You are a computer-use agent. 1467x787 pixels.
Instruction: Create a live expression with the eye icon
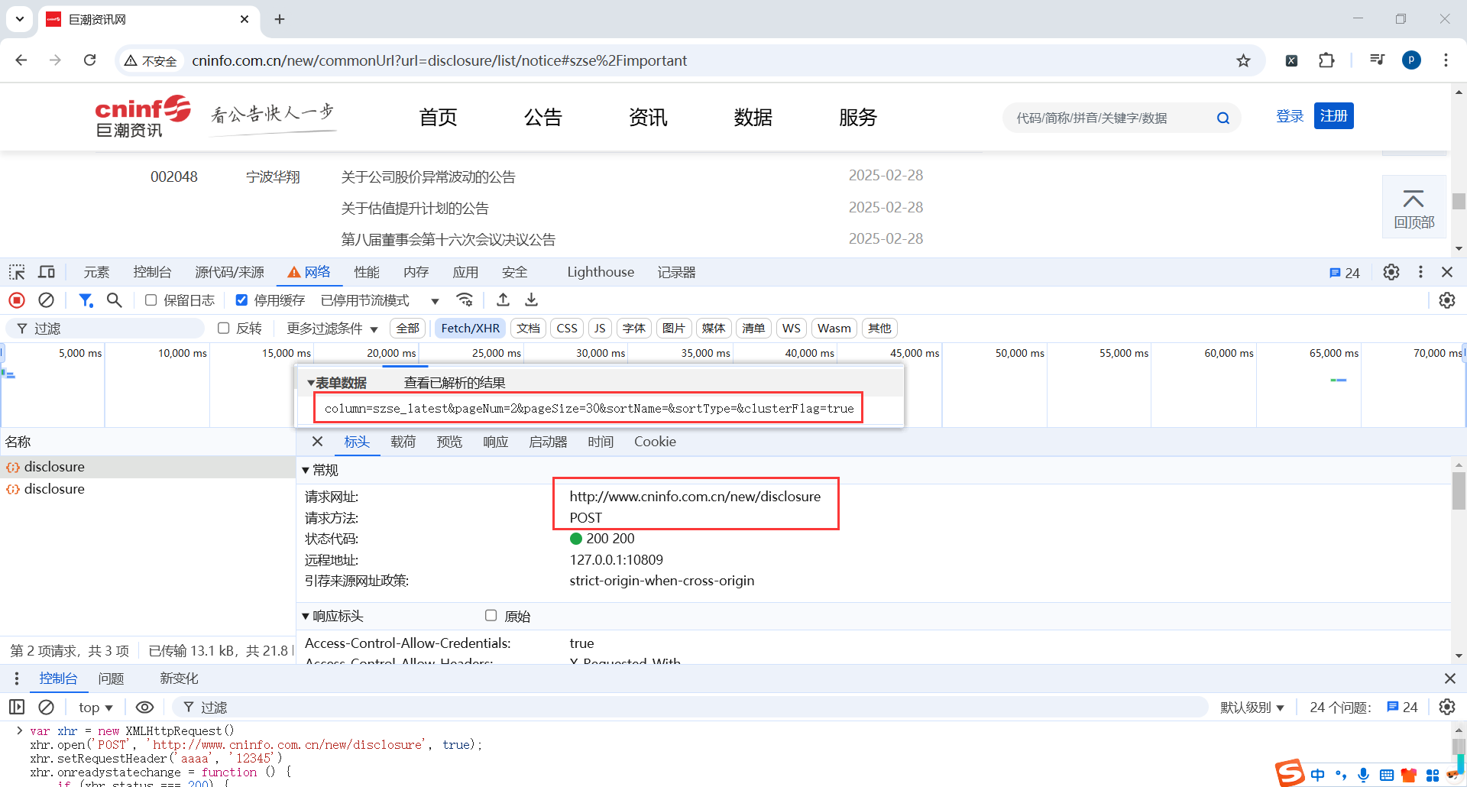click(x=144, y=707)
